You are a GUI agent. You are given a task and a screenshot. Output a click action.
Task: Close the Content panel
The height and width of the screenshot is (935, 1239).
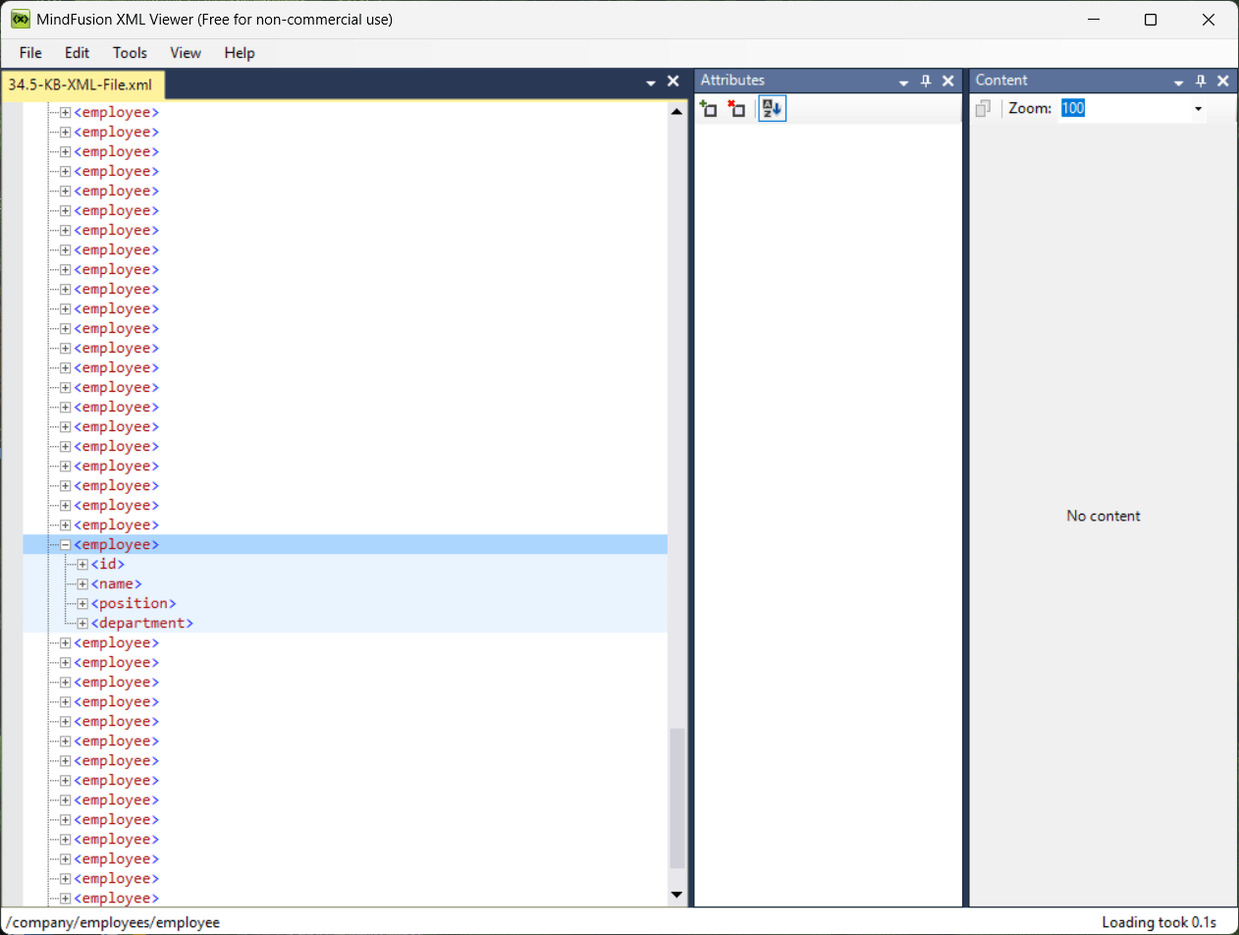point(1222,82)
